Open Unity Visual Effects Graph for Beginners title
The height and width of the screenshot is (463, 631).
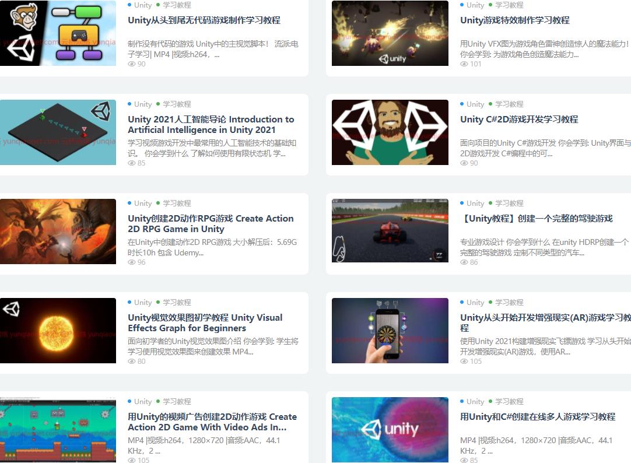(x=205, y=322)
